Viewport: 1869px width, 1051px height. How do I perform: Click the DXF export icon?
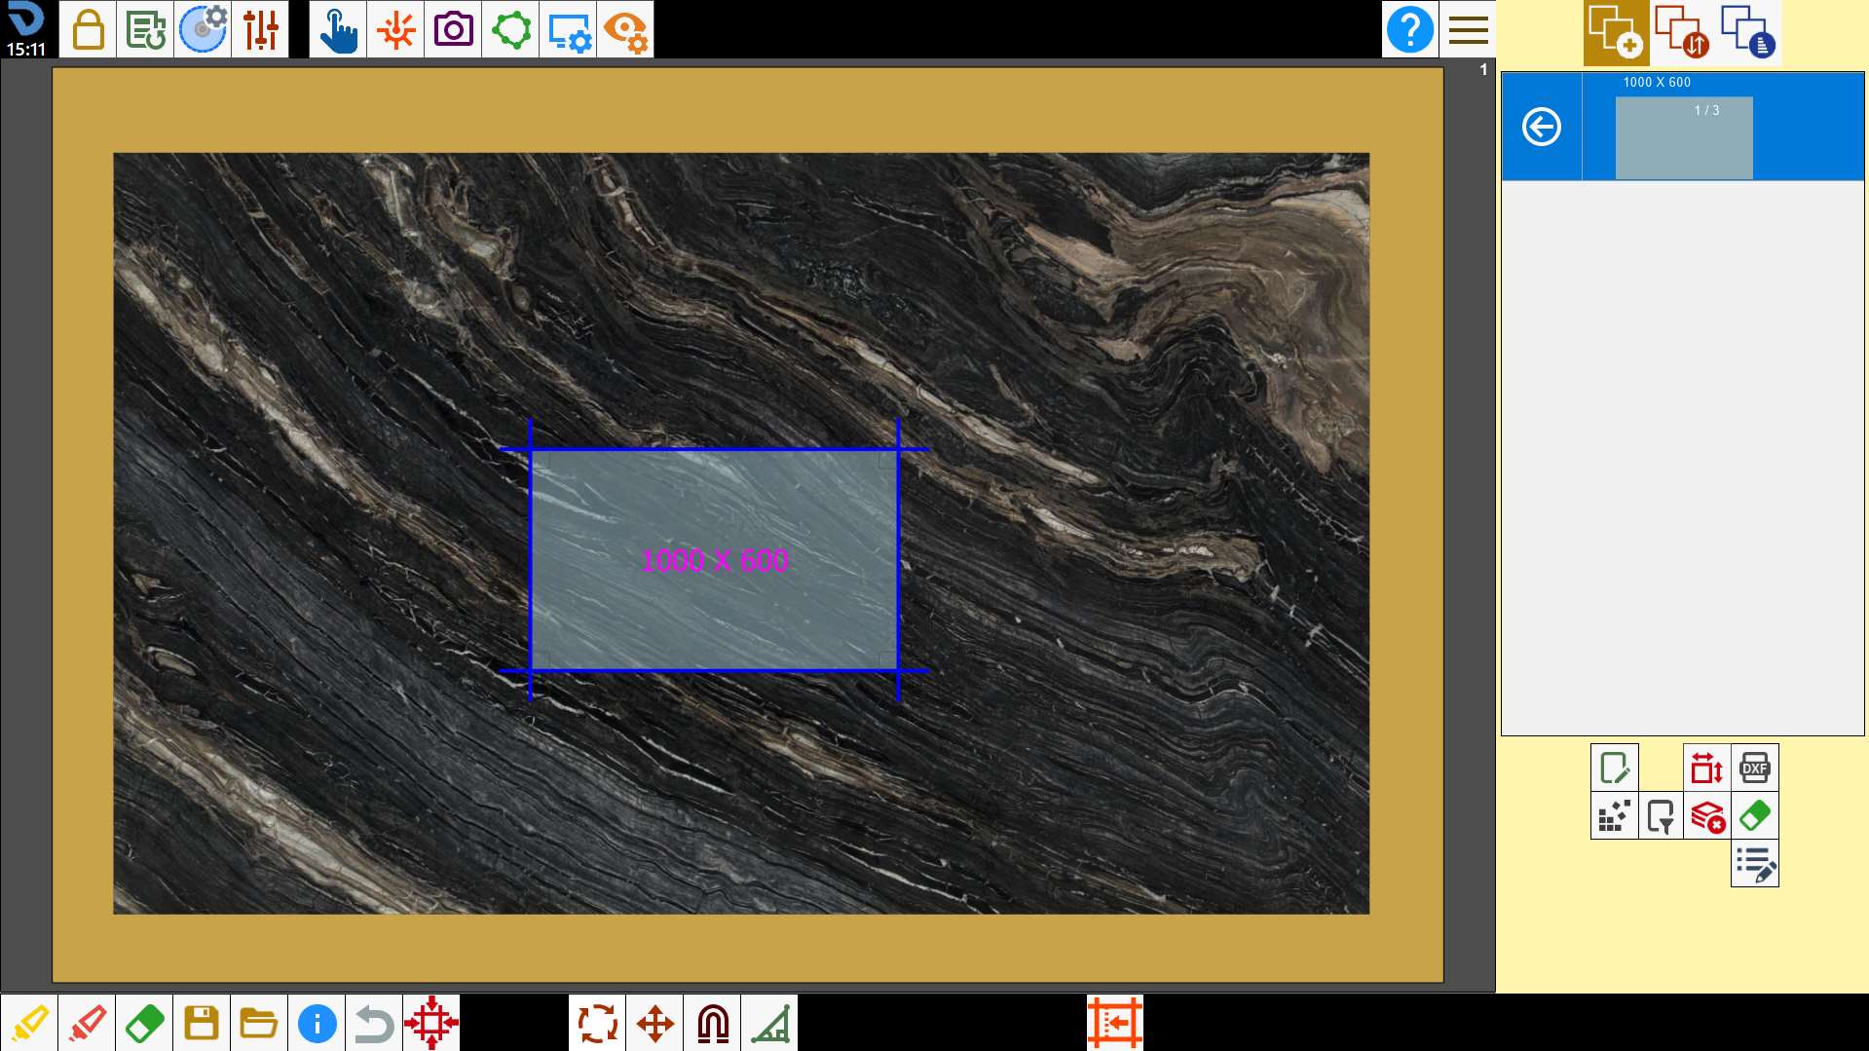tap(1754, 768)
